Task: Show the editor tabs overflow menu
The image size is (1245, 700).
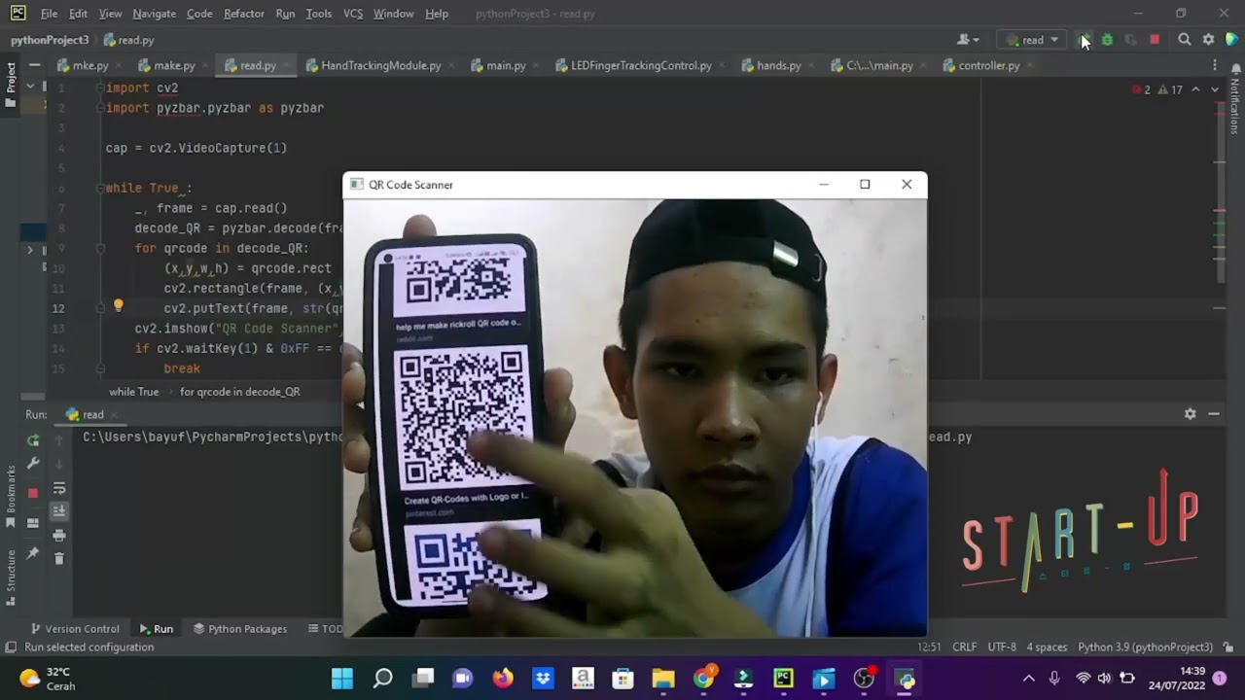Action: click(1214, 65)
